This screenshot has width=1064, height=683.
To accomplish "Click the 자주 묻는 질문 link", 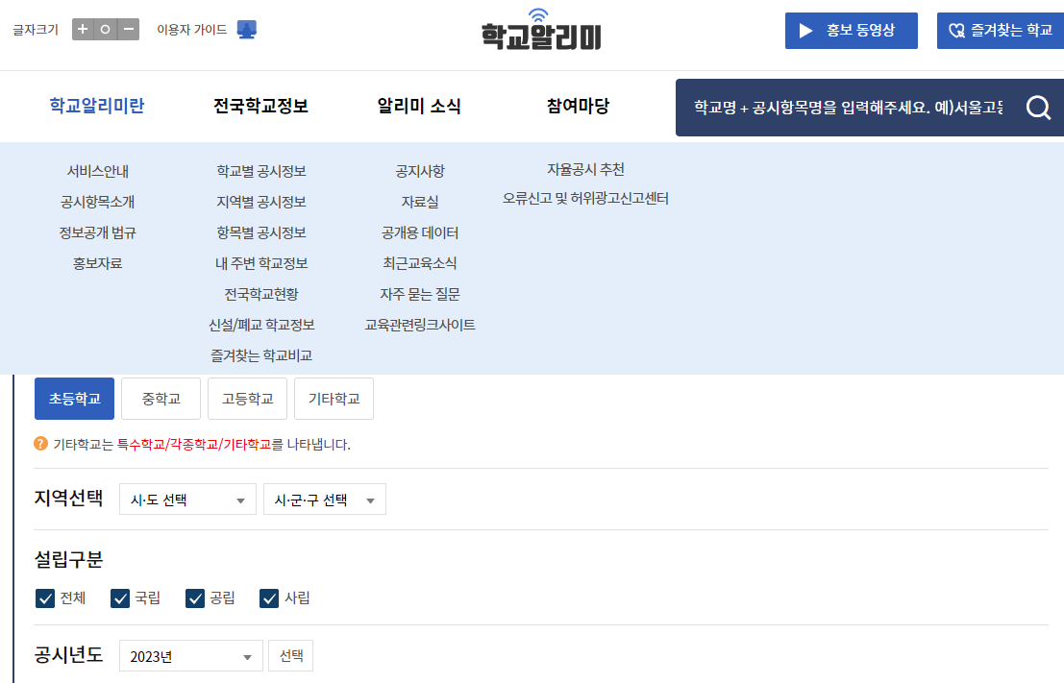I will tap(417, 293).
